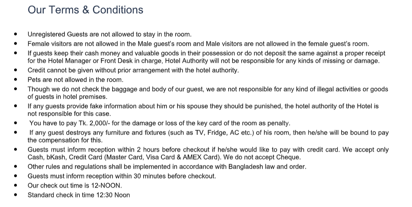Click the rule about female and male visitors
The height and width of the screenshot is (207, 412).
tap(198, 44)
